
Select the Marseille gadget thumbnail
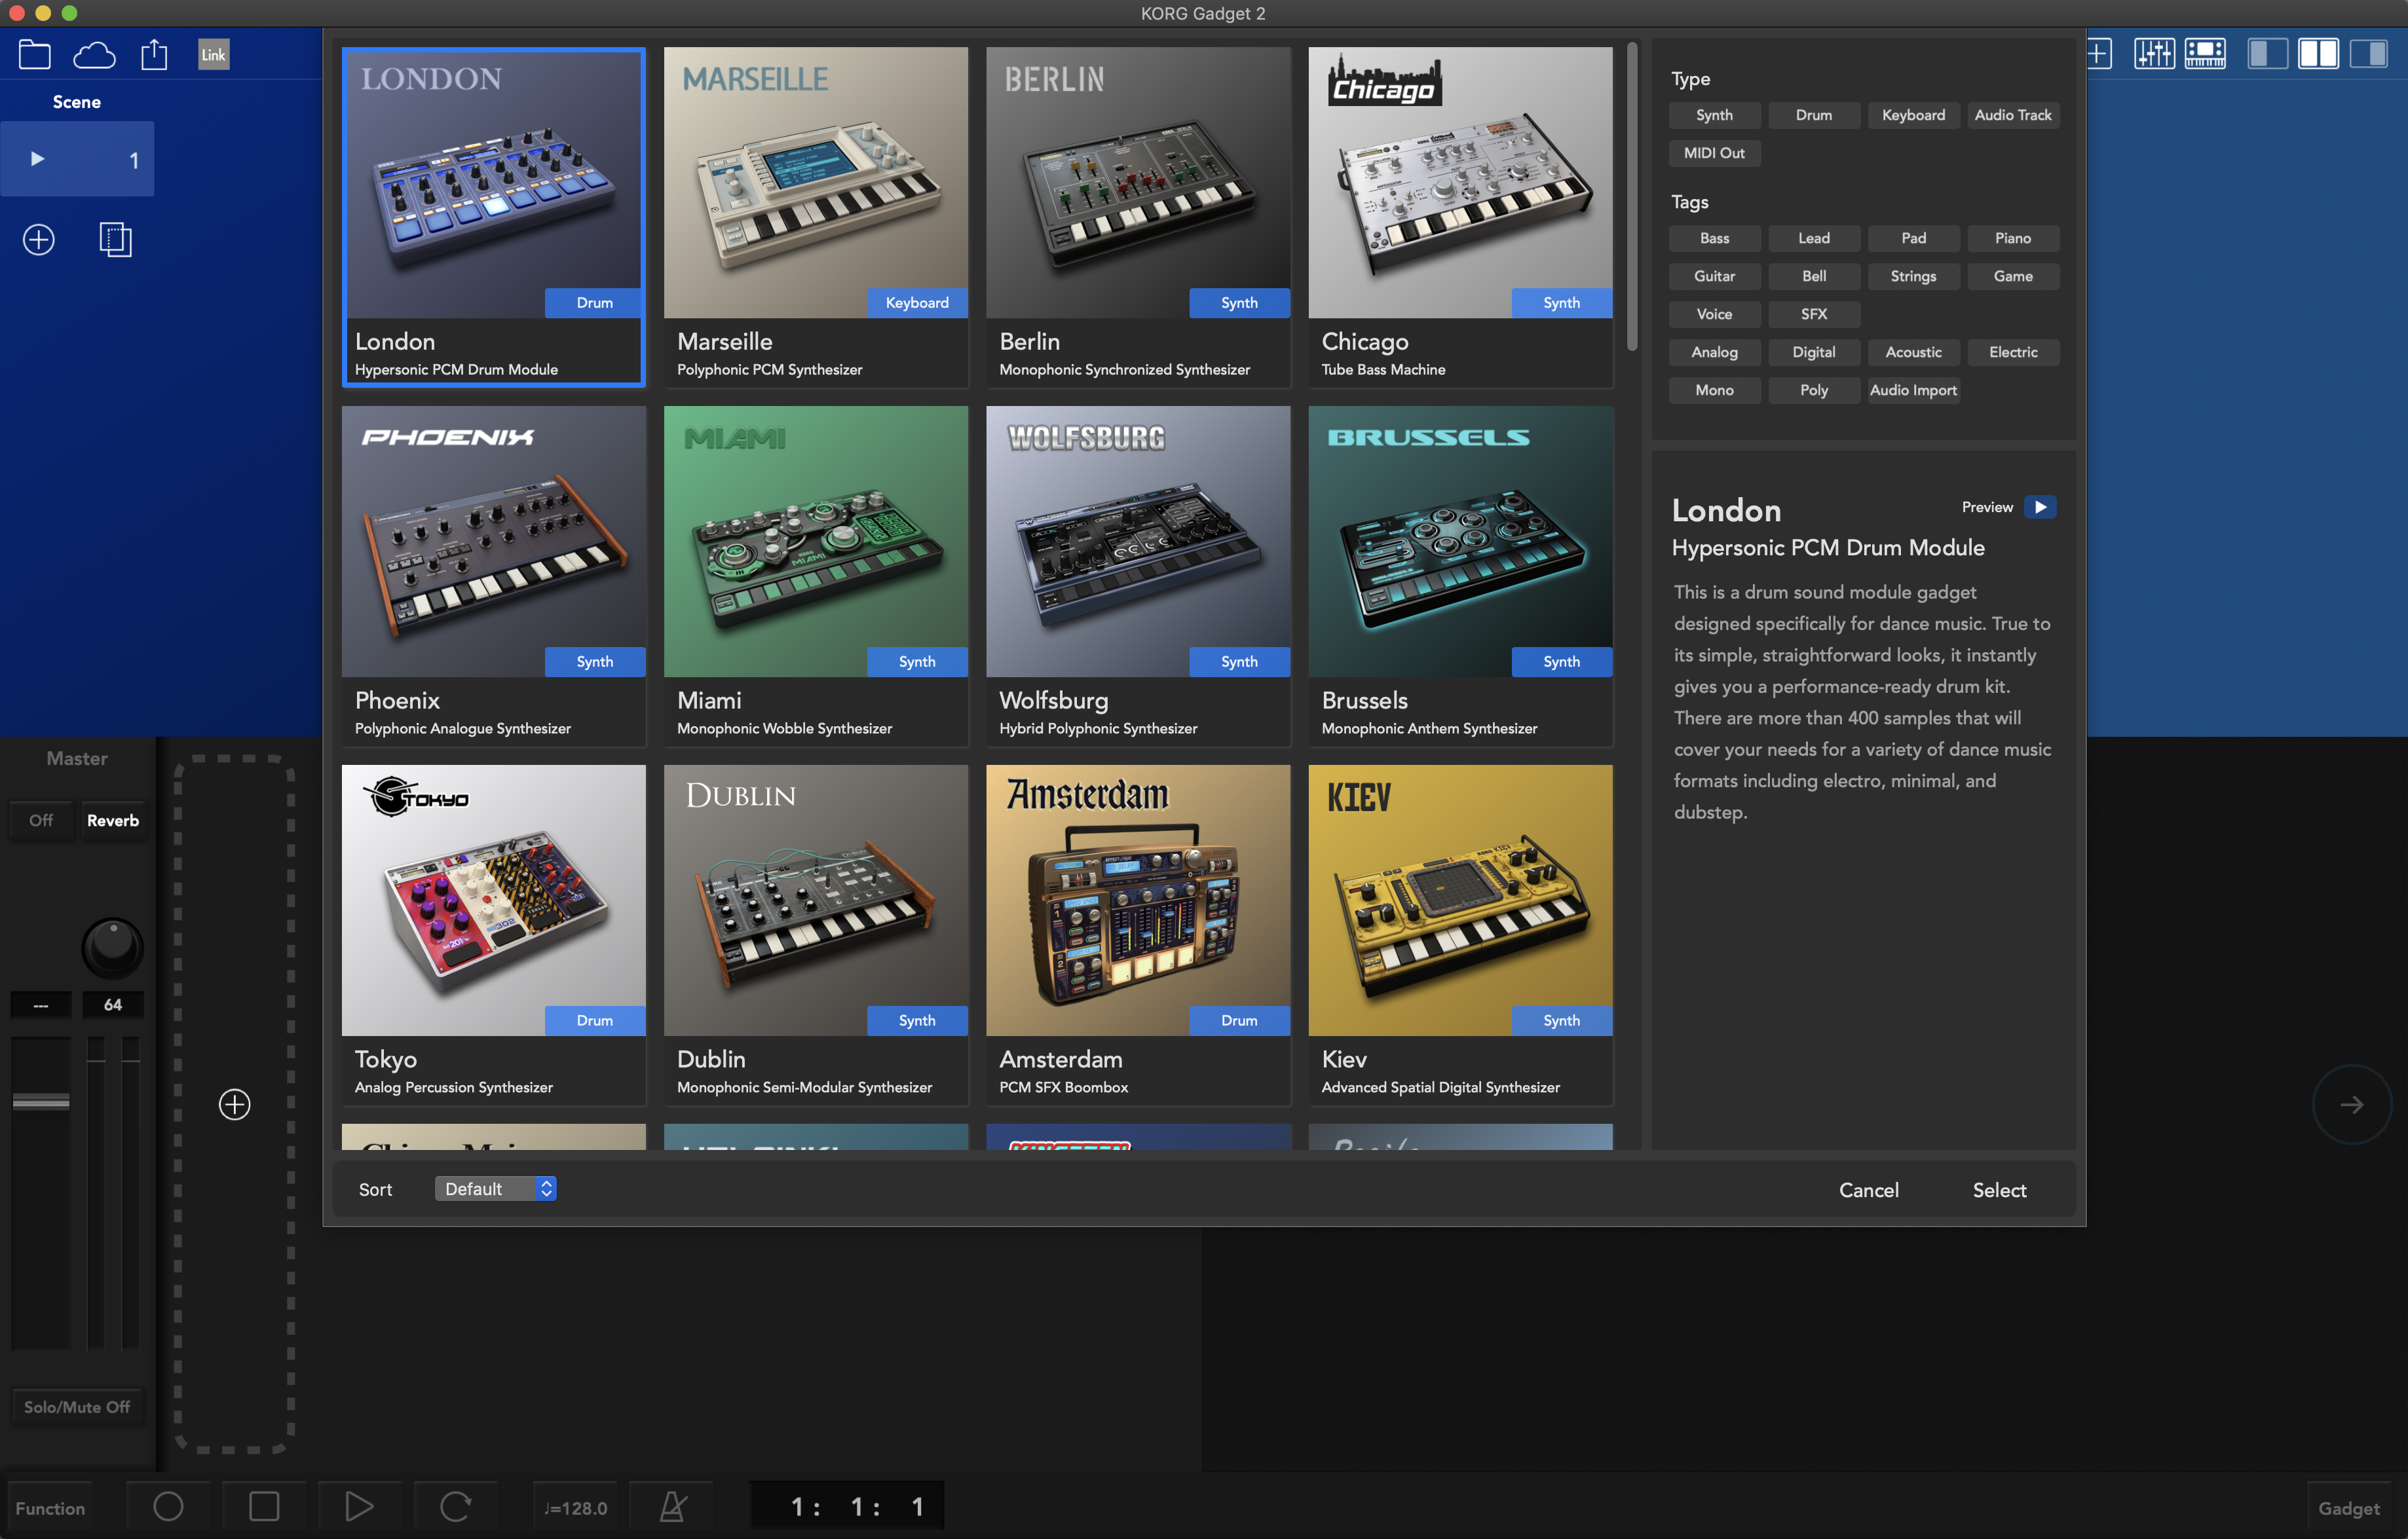click(816, 182)
